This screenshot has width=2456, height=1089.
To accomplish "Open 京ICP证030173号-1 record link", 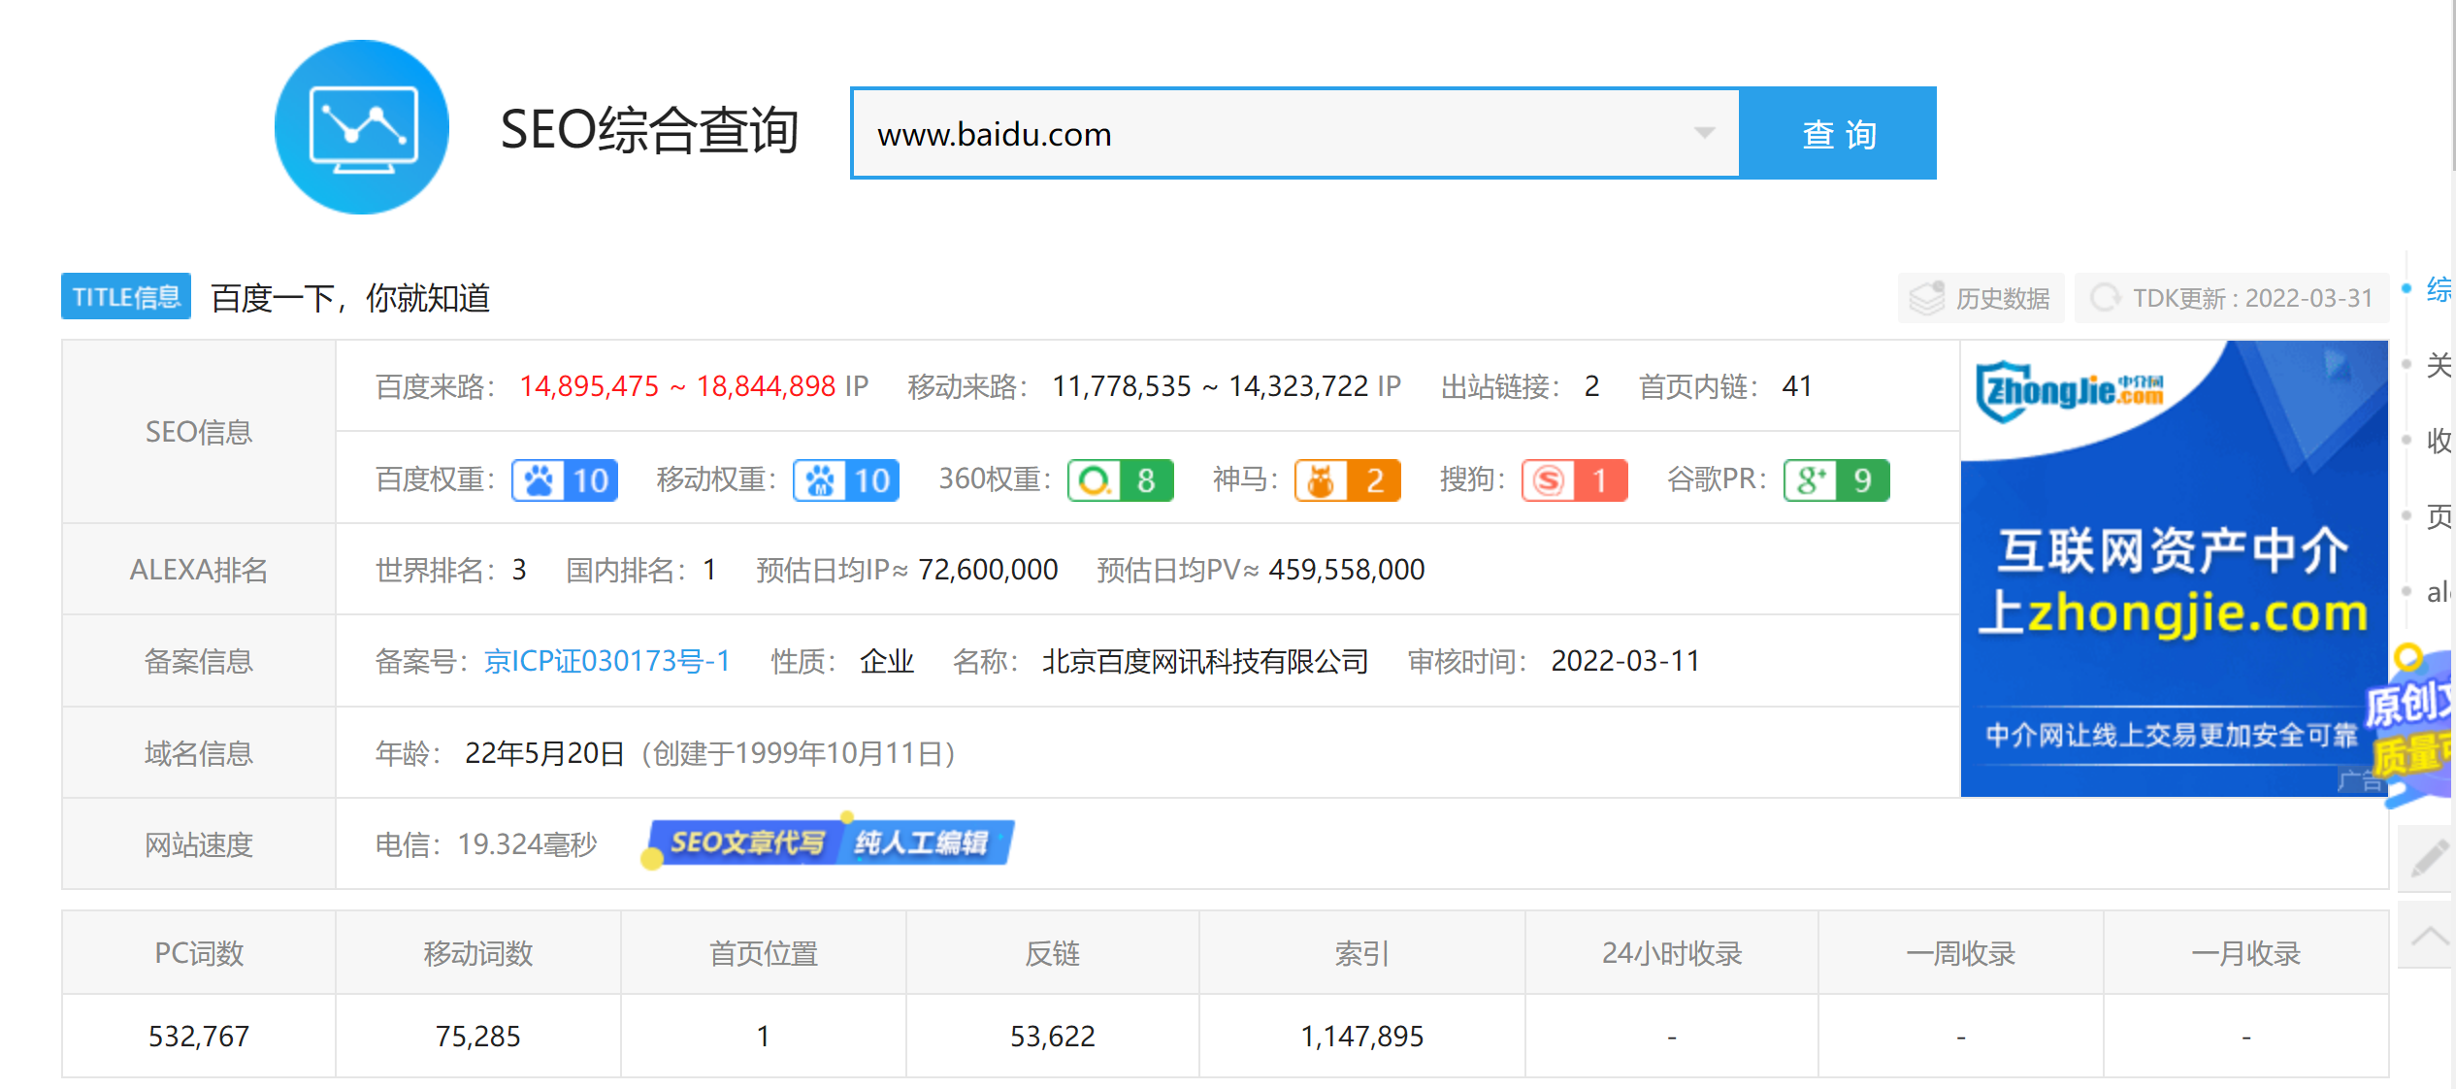I will click(607, 661).
